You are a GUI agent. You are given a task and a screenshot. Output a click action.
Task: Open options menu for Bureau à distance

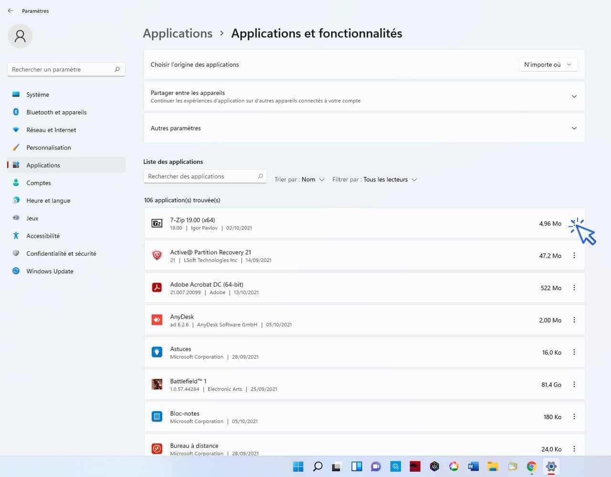[574, 449]
